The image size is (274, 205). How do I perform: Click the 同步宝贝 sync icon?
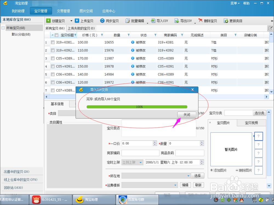click(x=102, y=21)
